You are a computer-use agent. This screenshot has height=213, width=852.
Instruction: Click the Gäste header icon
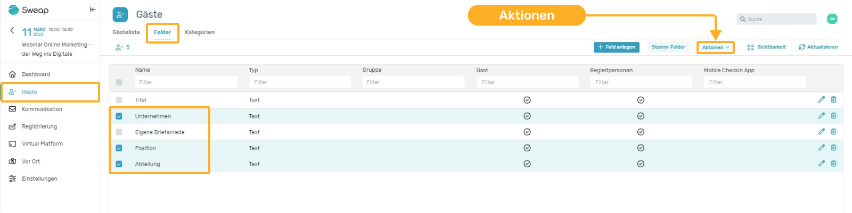coord(120,15)
